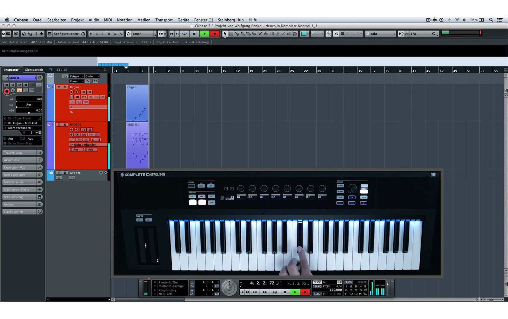Open the Zeigen dropdown in track list
Image resolution: width=508 pixels, height=319 pixels.
pos(77,76)
